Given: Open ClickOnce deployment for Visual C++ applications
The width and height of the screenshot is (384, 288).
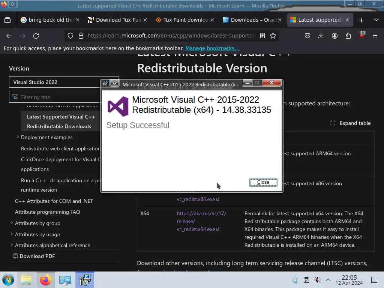Looking at the screenshot, I should point(60,164).
